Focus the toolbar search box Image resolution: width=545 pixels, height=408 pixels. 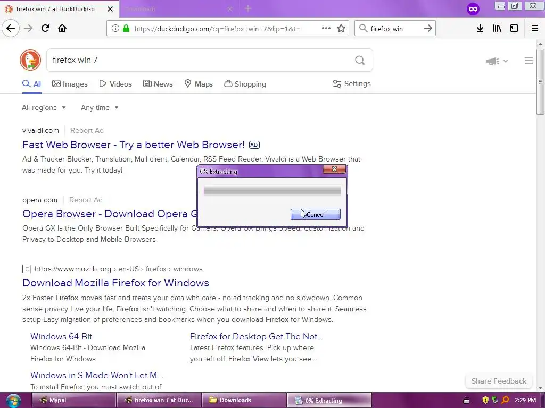tap(394, 29)
